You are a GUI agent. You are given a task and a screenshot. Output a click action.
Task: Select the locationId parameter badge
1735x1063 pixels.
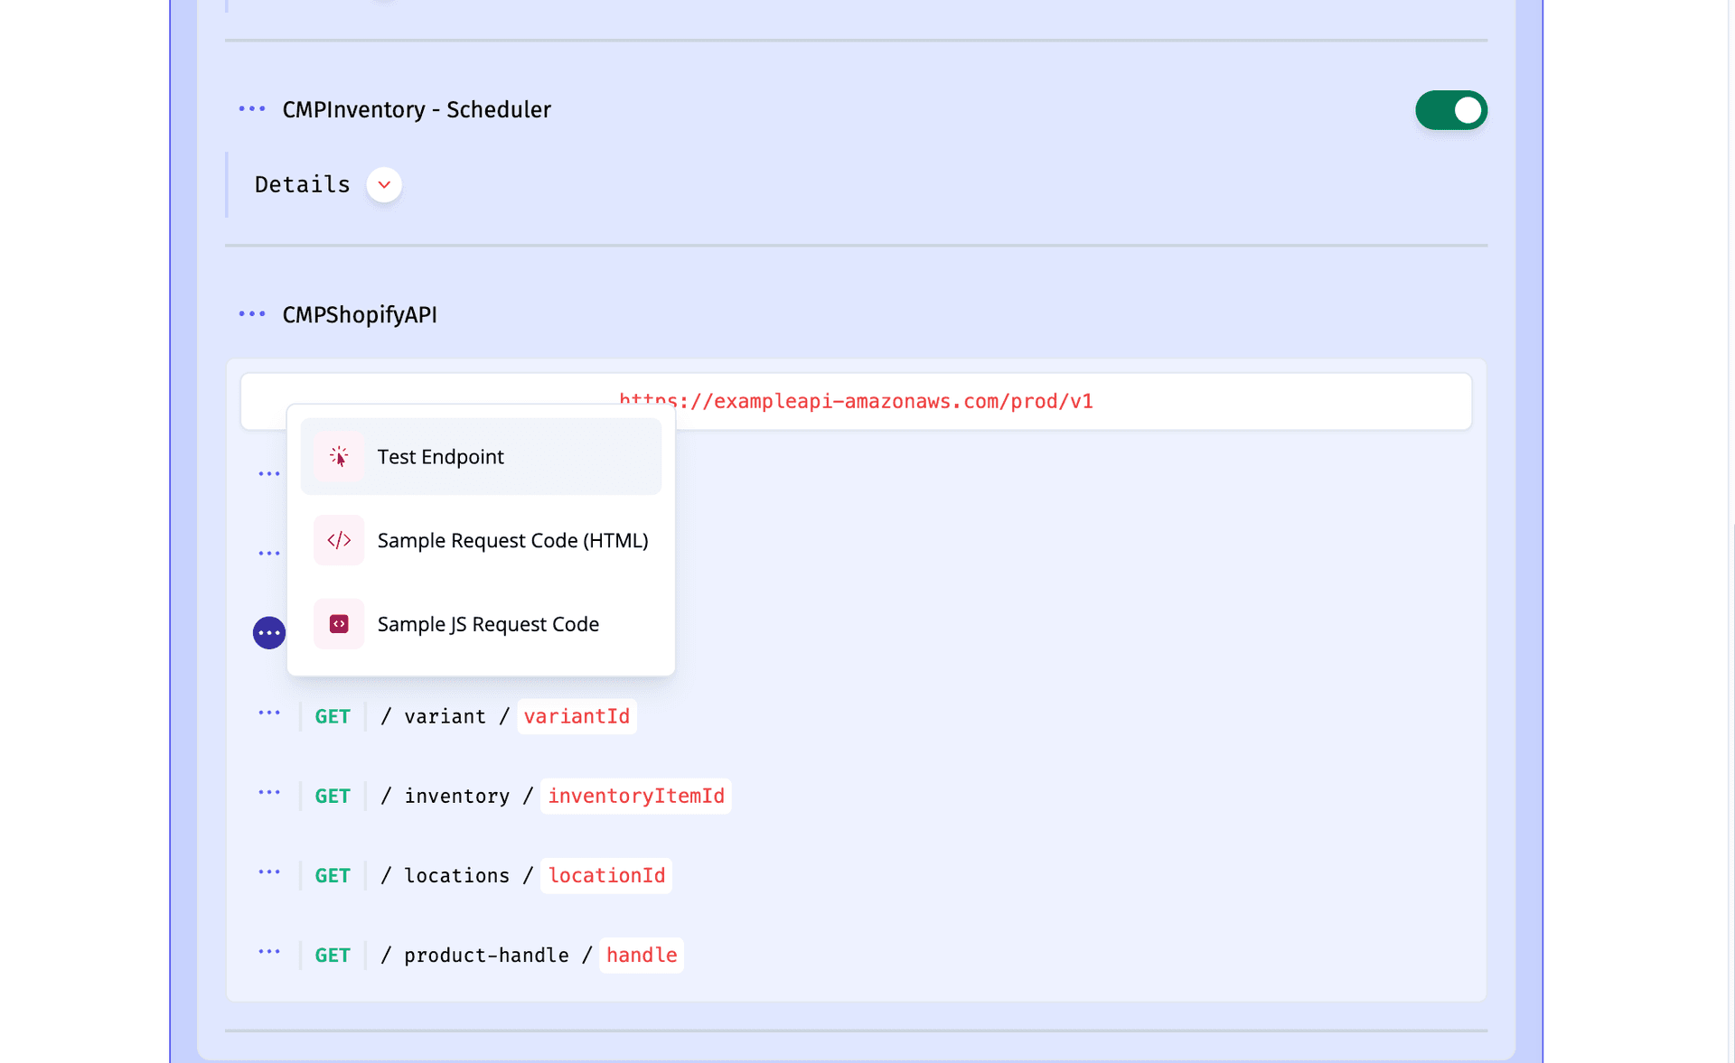click(x=605, y=874)
